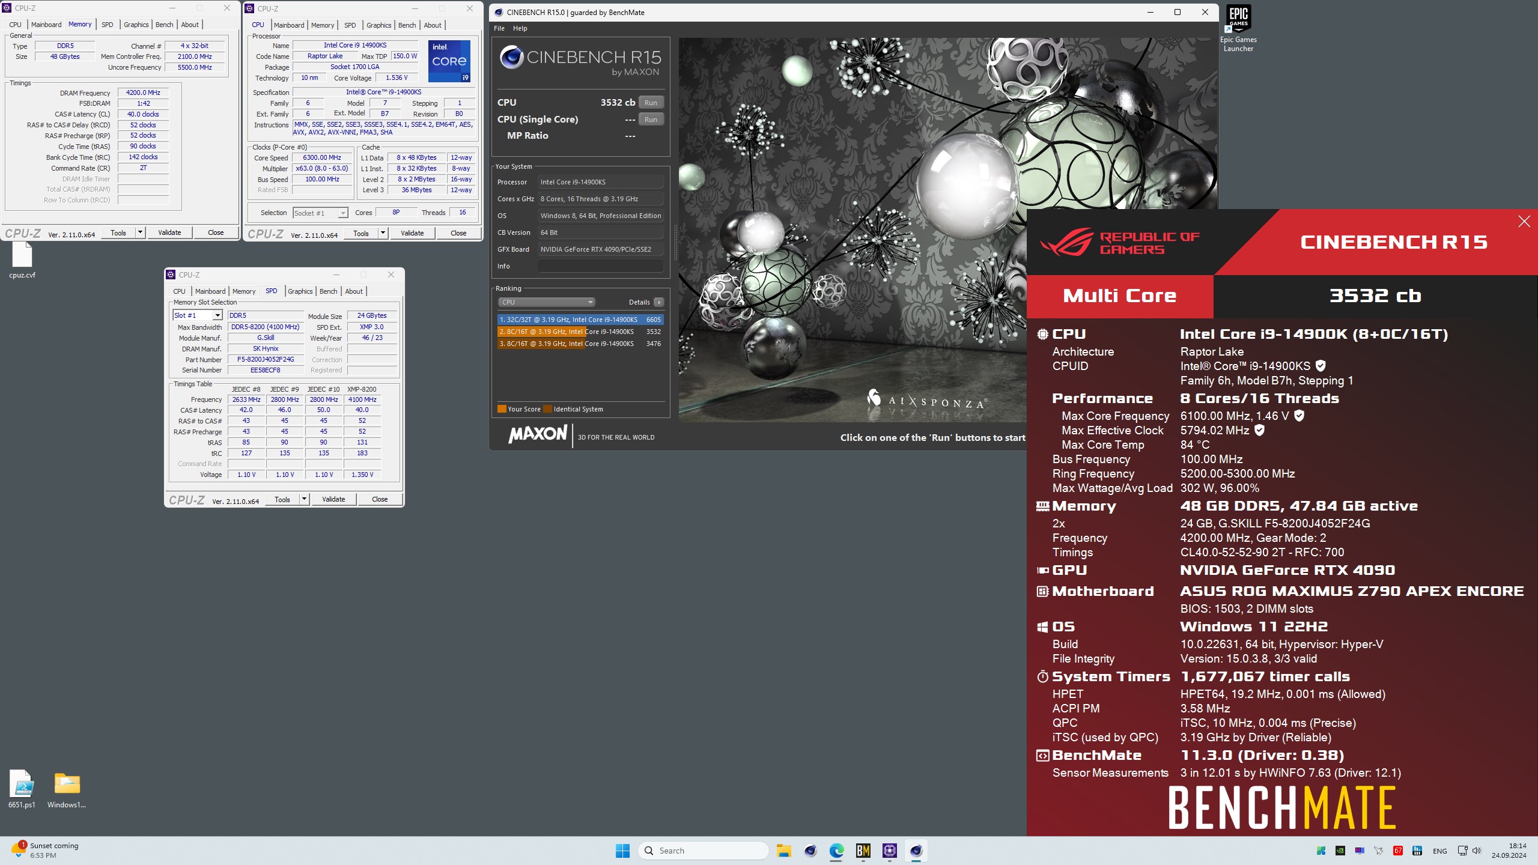
Task: Select ranking row 1 with score 6605
Action: tap(580, 320)
